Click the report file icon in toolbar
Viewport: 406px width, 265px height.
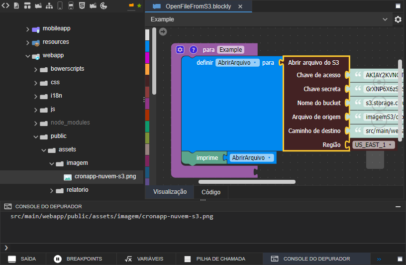tap(16, 5)
